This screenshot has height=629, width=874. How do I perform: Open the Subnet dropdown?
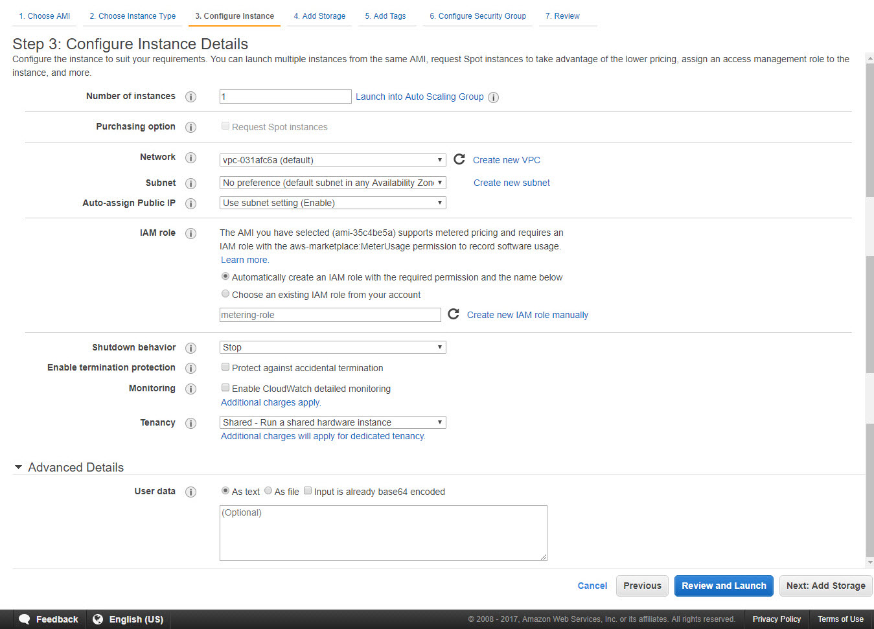333,183
